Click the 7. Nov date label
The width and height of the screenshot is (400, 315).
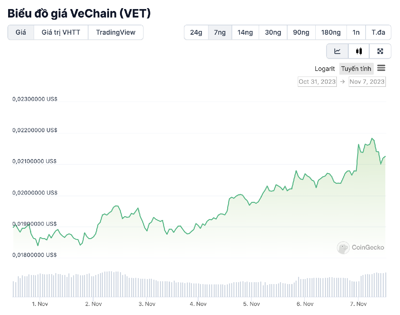tap(358, 304)
